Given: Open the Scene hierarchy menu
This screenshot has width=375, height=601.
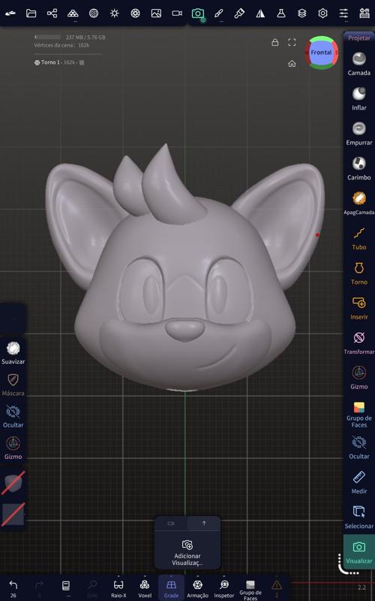Looking at the screenshot, I should pyautogui.click(x=52, y=14).
